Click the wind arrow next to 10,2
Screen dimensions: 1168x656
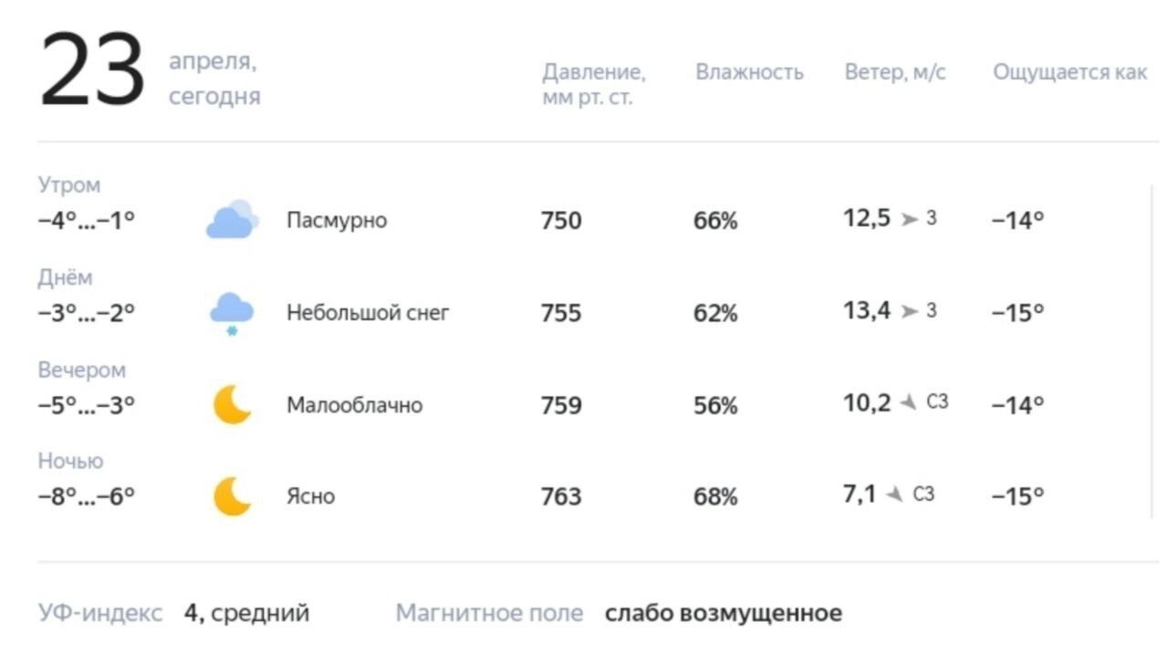click(x=908, y=402)
